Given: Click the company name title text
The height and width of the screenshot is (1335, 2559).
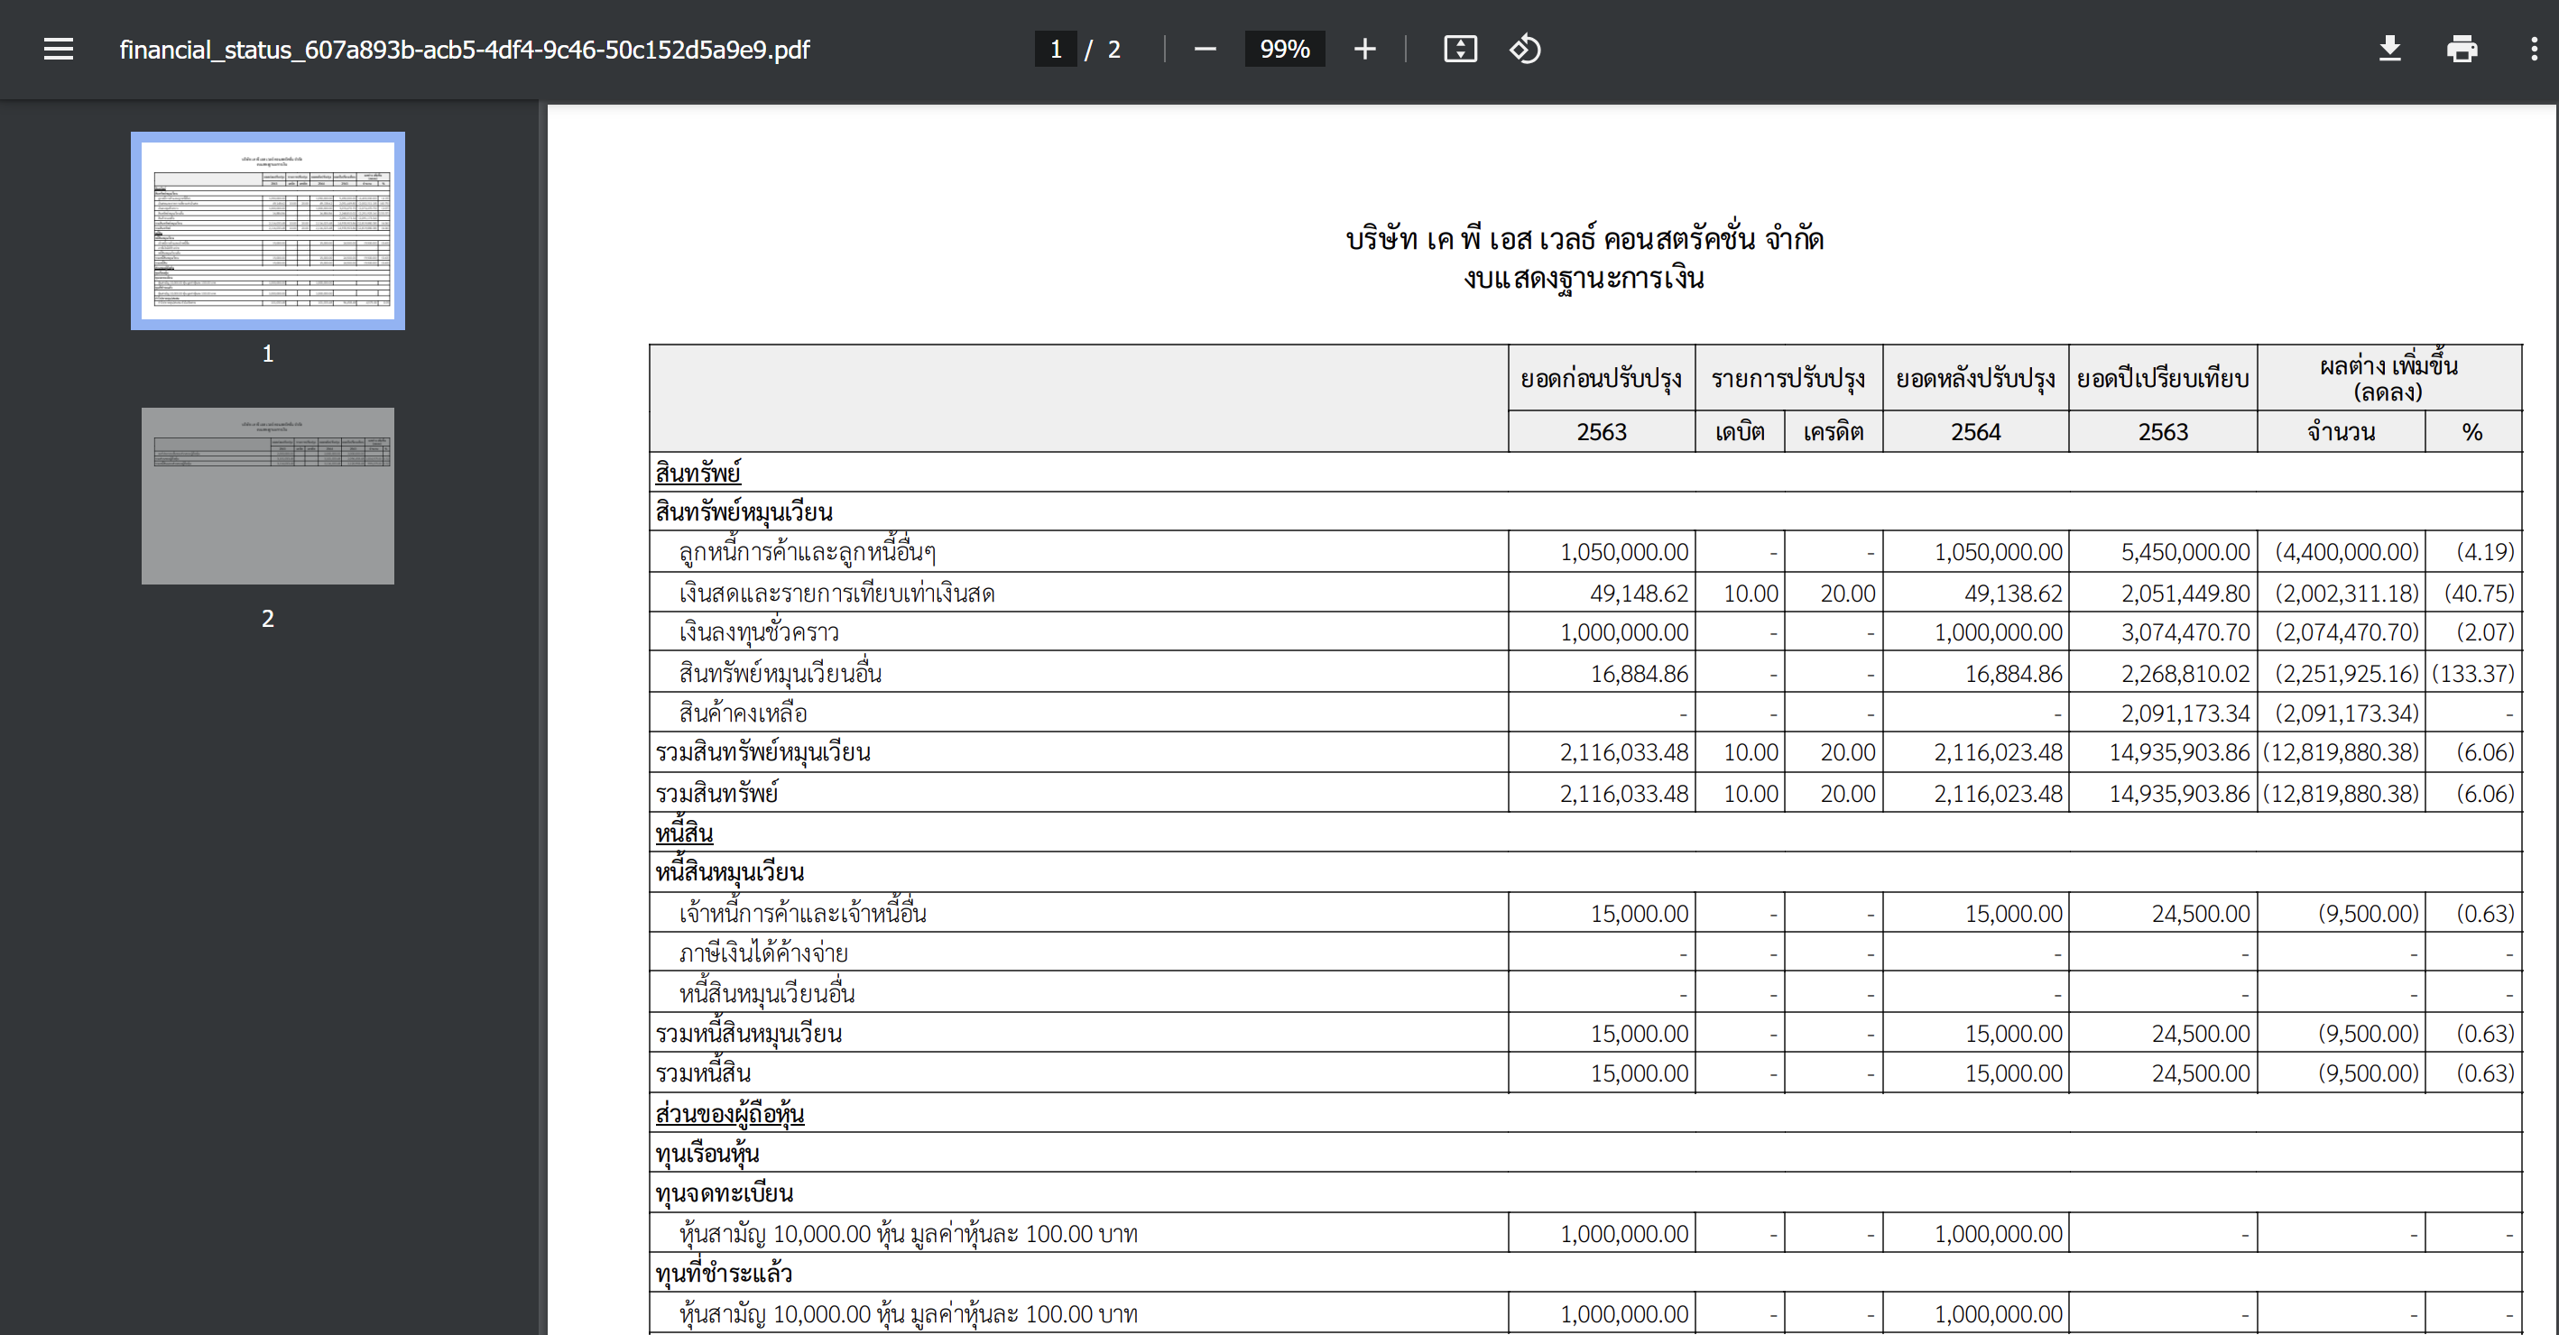Looking at the screenshot, I should tap(1584, 239).
